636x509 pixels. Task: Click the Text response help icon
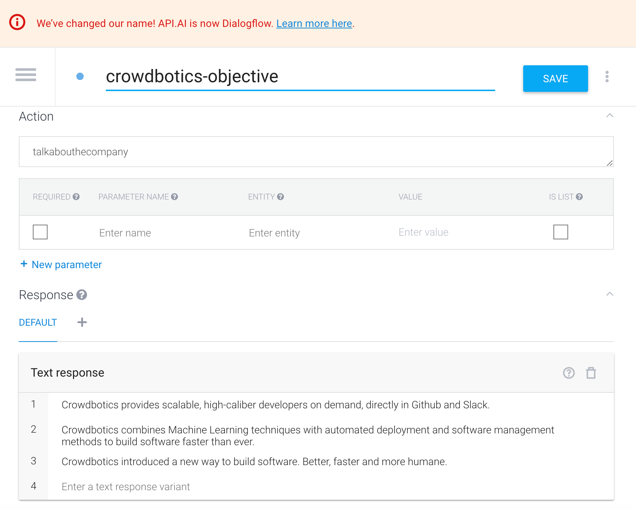pos(569,373)
